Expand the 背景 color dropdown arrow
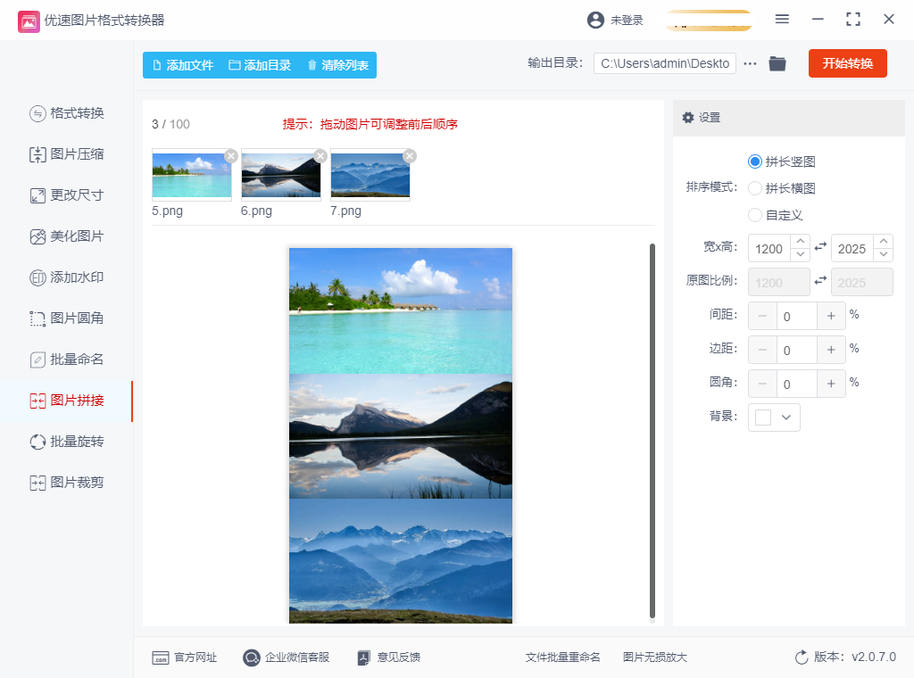 785,418
